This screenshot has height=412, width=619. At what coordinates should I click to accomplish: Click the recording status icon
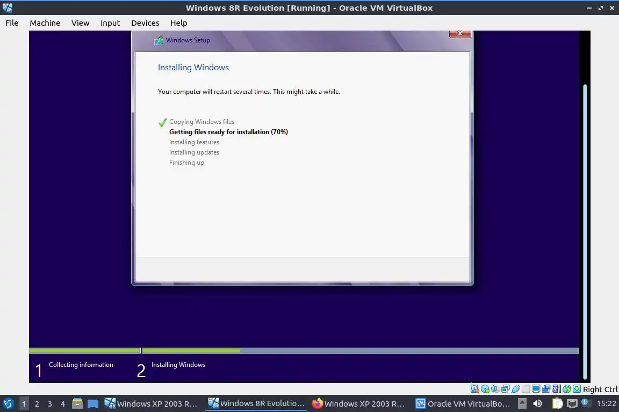tap(546, 389)
